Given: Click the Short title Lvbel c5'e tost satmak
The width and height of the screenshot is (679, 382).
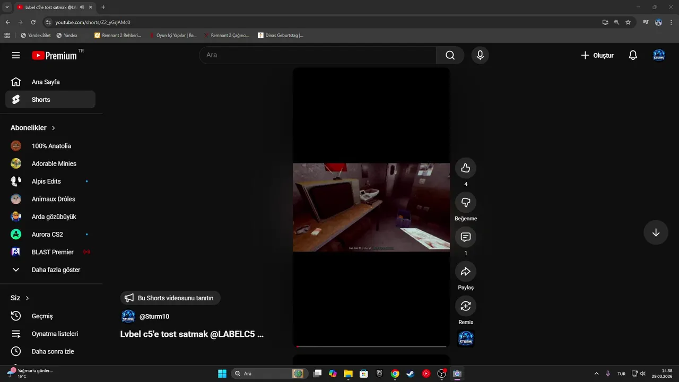Looking at the screenshot, I should pyautogui.click(x=192, y=334).
